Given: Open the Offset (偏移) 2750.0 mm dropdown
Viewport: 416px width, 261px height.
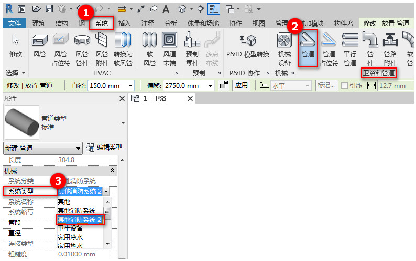Looking at the screenshot, I should tap(210, 86).
